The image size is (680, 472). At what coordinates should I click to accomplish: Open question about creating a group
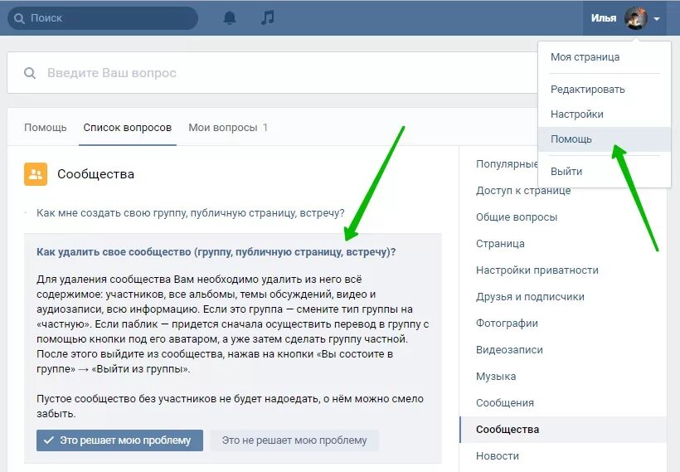(x=191, y=213)
